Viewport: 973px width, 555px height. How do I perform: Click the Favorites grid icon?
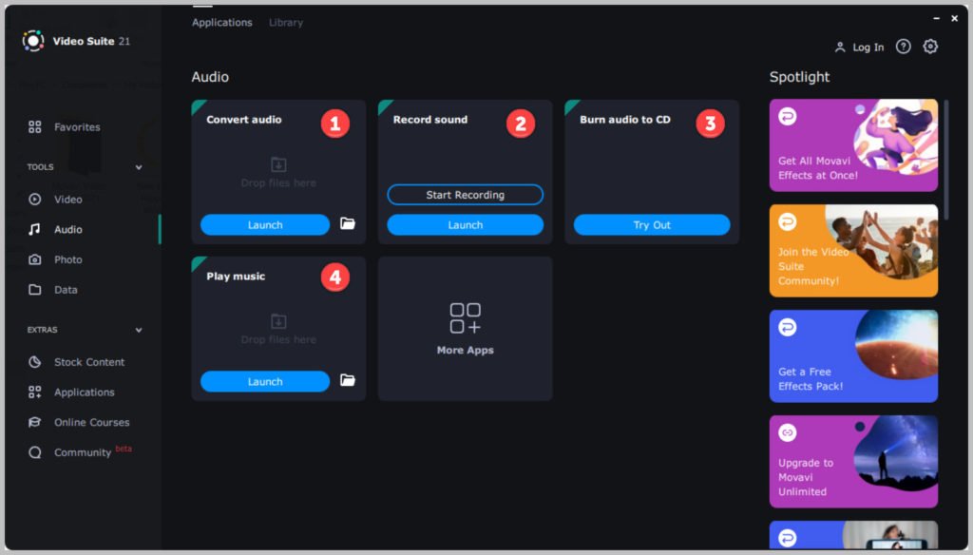(x=35, y=126)
